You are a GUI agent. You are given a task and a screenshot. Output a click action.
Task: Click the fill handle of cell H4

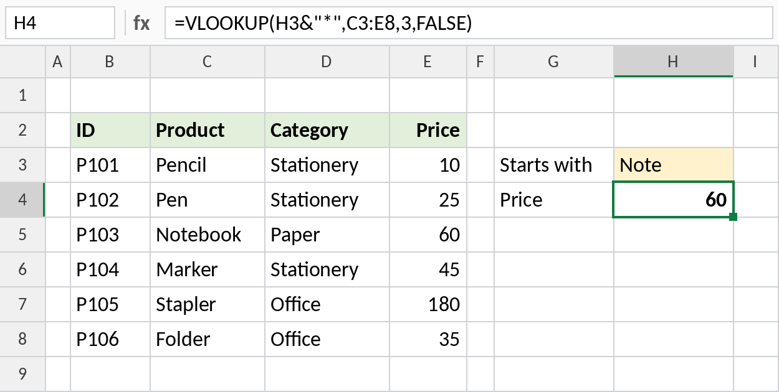click(x=733, y=217)
